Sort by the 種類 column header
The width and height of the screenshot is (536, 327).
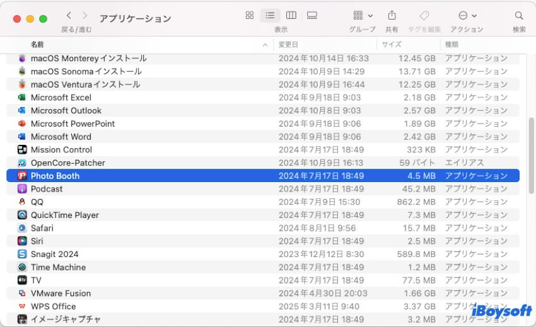pyautogui.click(x=452, y=45)
